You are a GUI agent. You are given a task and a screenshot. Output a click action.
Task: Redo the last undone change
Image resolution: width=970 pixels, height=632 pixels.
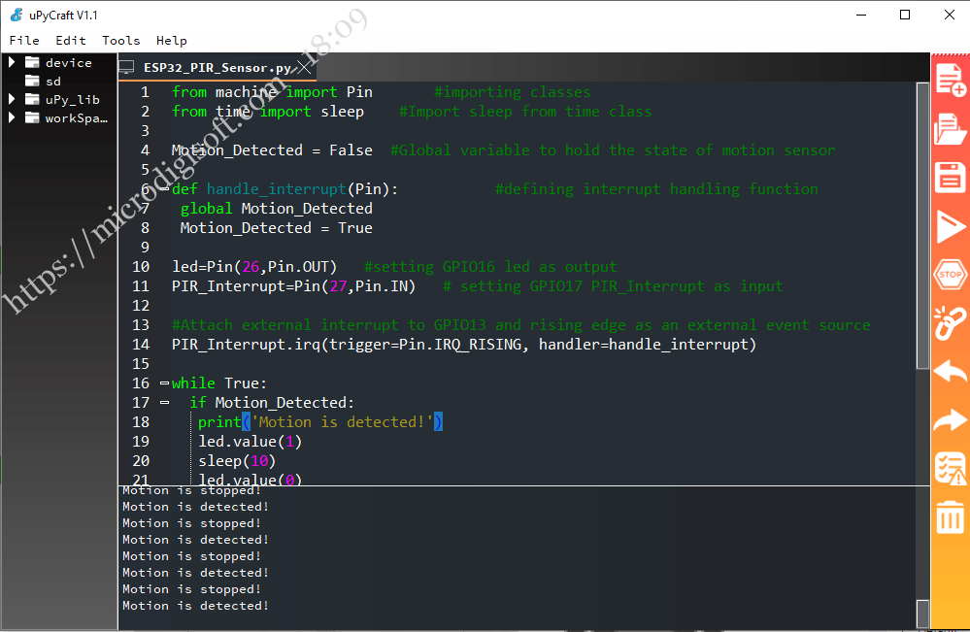tap(950, 420)
